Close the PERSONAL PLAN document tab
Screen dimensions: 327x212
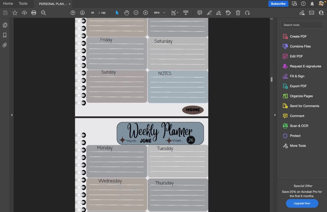pos(69,4)
